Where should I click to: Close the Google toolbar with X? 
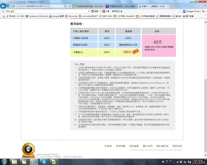point(3,11)
